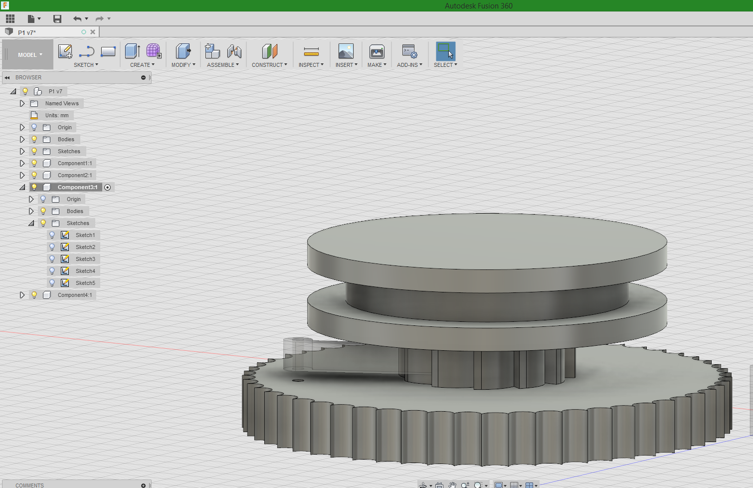Screen dimensions: 753x488
Task: Click the Make 3D print icon
Action: (x=377, y=51)
